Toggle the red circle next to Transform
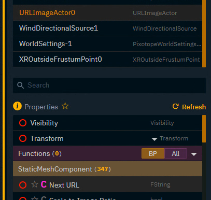211x200 pixels. [x=23, y=138]
